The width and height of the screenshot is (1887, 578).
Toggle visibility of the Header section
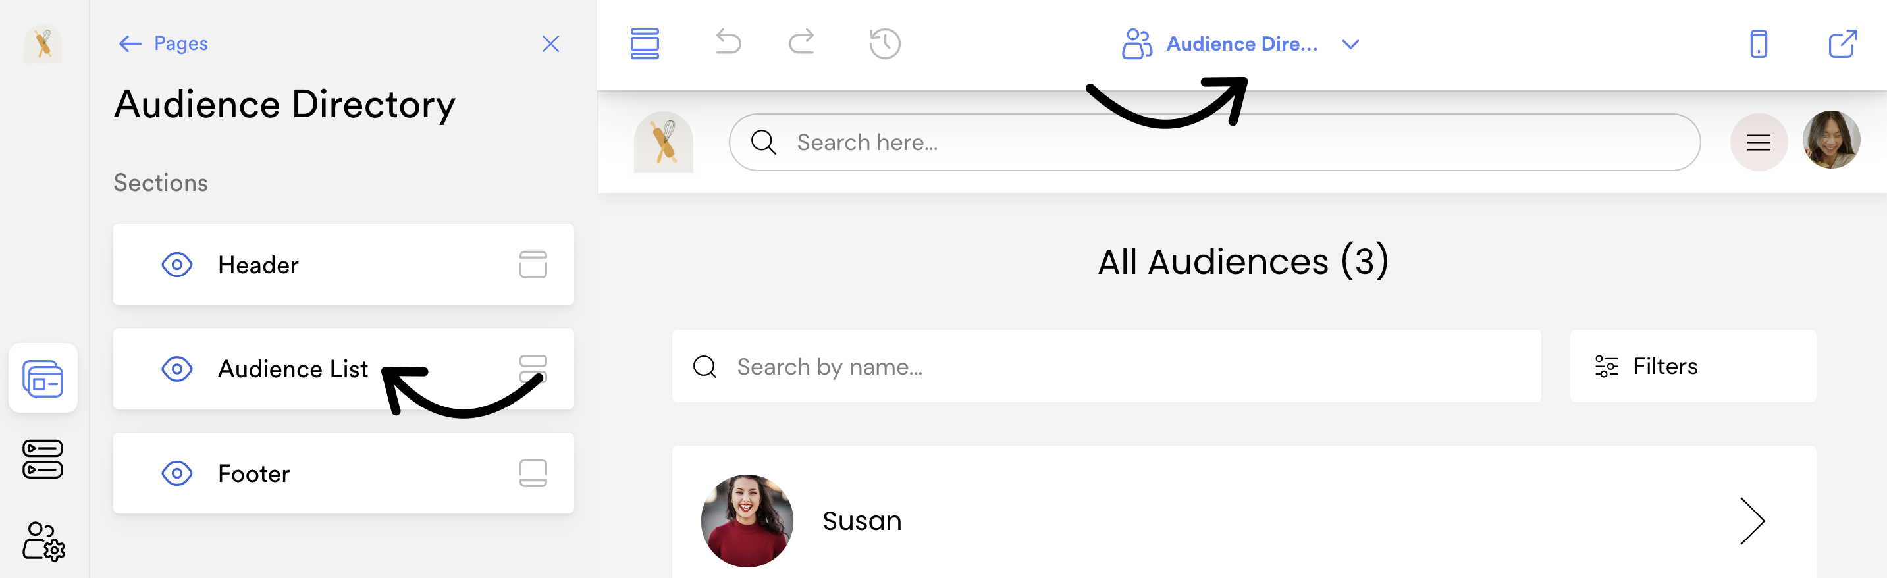tap(176, 265)
